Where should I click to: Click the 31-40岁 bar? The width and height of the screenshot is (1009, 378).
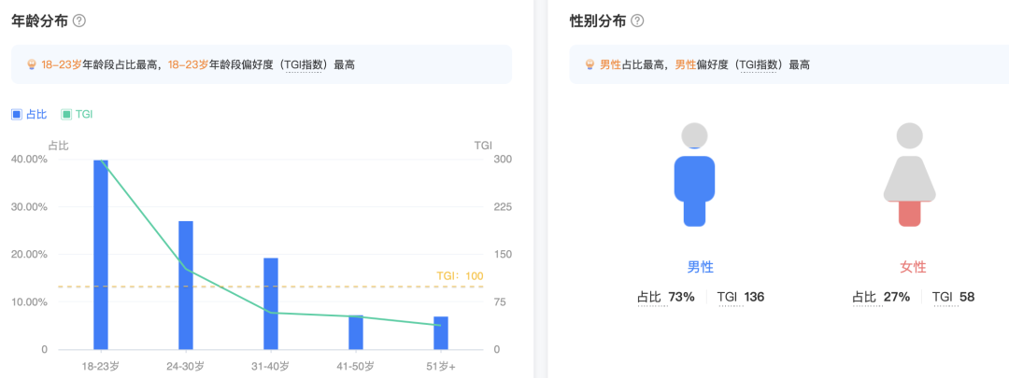tap(271, 303)
